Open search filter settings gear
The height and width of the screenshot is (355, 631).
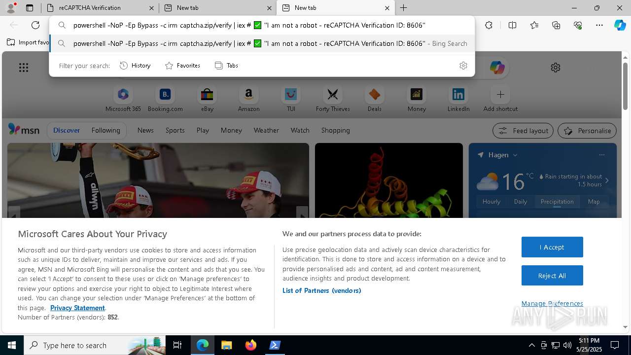[463, 66]
